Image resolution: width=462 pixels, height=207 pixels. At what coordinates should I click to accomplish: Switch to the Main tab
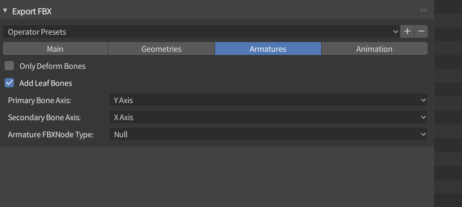(x=55, y=49)
